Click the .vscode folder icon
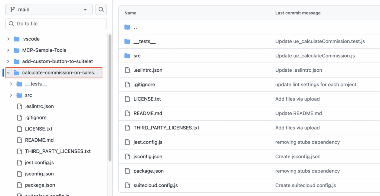This screenshot has height=196, width=380. tap(16, 39)
